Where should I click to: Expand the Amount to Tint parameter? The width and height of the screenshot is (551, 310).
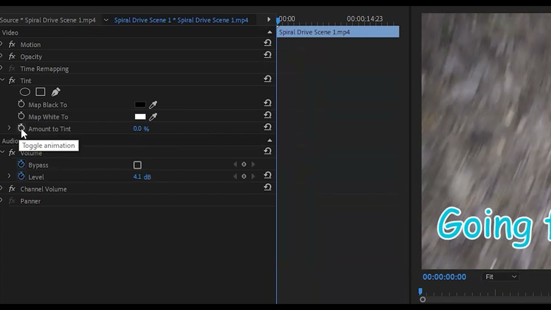pyautogui.click(x=9, y=128)
